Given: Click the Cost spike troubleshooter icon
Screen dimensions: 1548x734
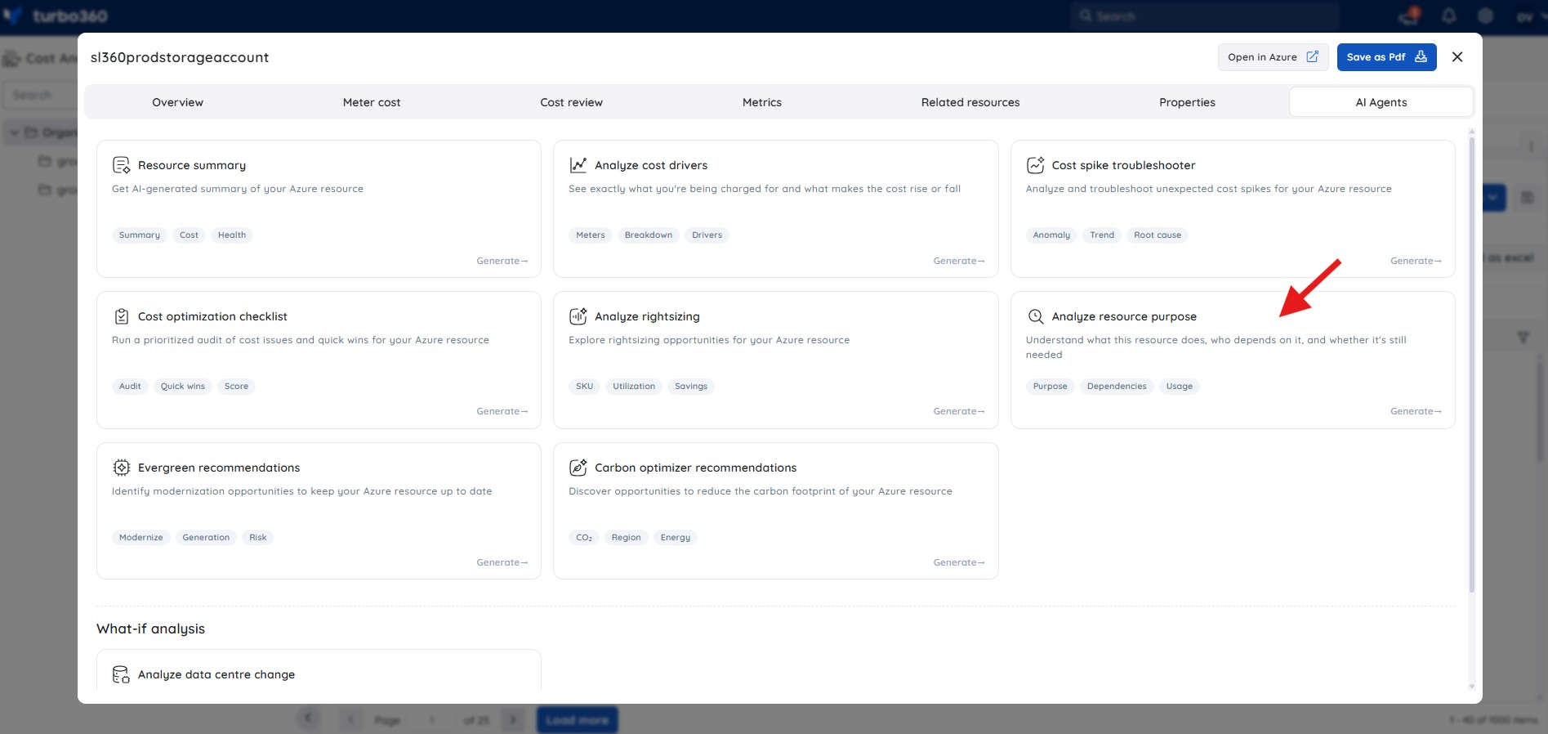Looking at the screenshot, I should point(1035,165).
